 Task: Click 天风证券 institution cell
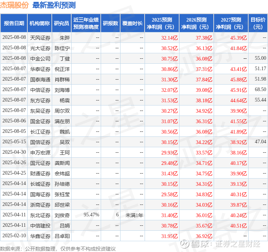tap(40, 38)
